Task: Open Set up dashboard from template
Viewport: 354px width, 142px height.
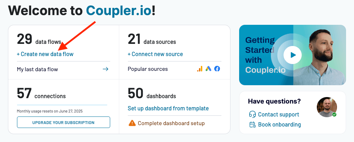Action: pyautogui.click(x=168, y=108)
